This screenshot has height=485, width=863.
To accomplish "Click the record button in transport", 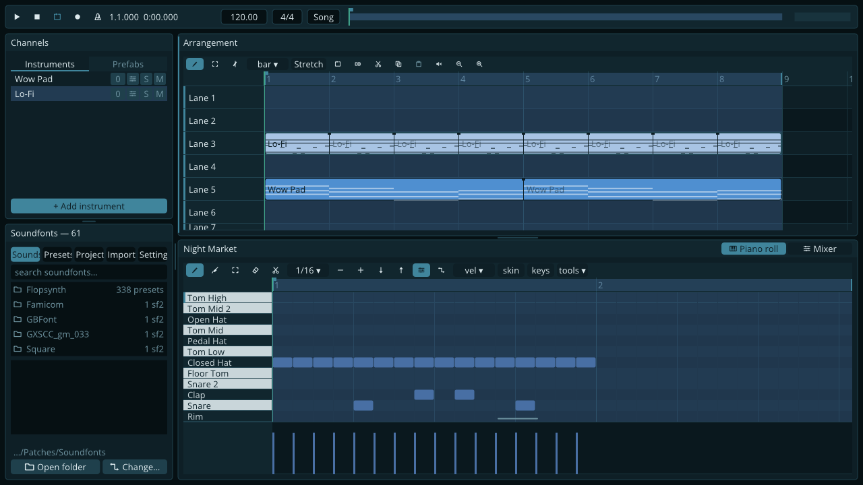I will 78,17.
